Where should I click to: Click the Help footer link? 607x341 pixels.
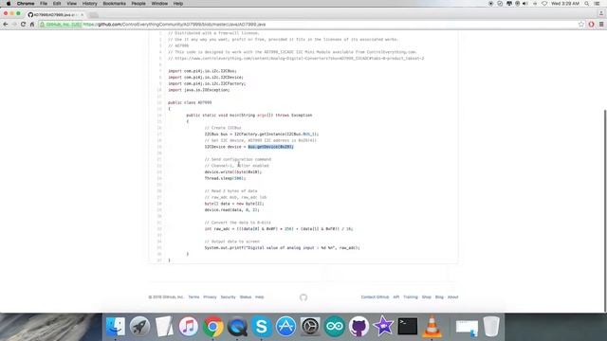click(259, 296)
